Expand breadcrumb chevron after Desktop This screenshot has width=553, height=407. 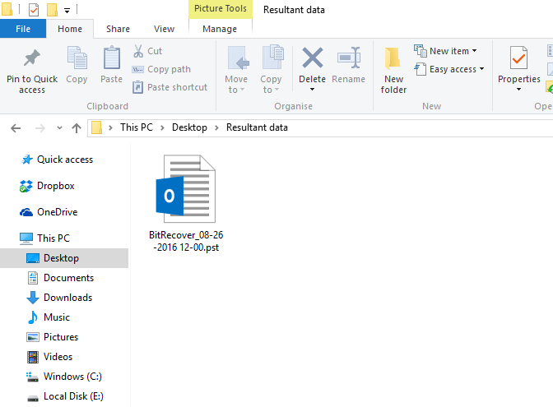pos(217,128)
